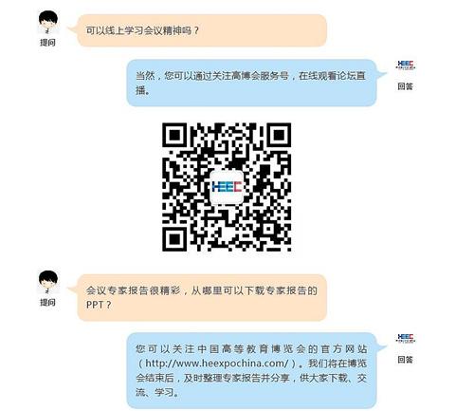Image resolution: width=474 pixels, height=411 pixels.
Task: Click the first 回答 label under the HEEC logo
Action: click(406, 86)
